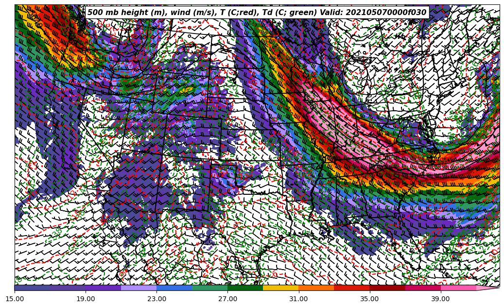The height and width of the screenshot is (307, 504).
Task: Select the dark maroon 35–37 colorbar segment
Action: [387, 288]
